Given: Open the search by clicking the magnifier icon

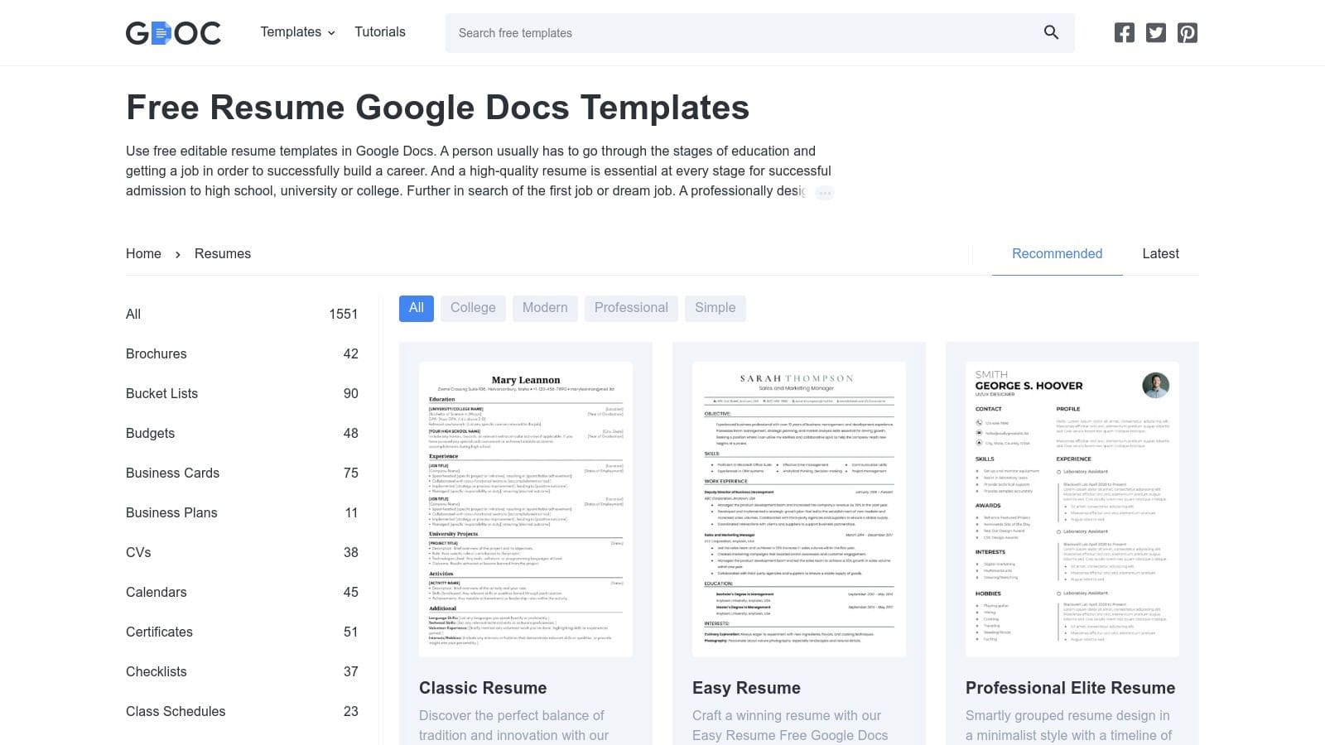Looking at the screenshot, I should (1050, 32).
